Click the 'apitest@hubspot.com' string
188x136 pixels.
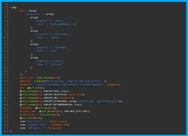coord(63,24)
